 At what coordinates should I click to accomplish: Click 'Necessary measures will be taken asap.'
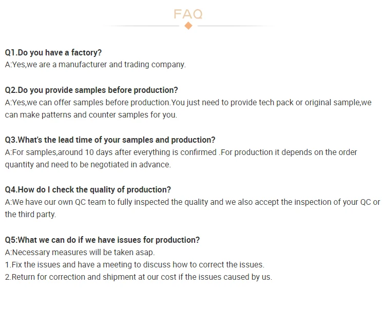tap(80, 253)
